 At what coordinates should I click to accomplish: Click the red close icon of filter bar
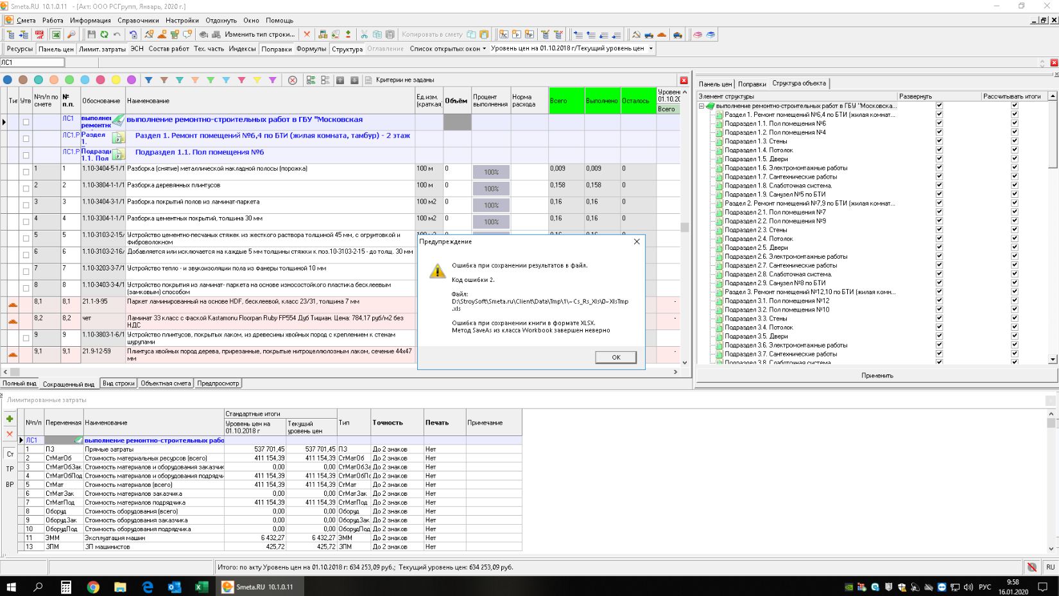(x=684, y=80)
